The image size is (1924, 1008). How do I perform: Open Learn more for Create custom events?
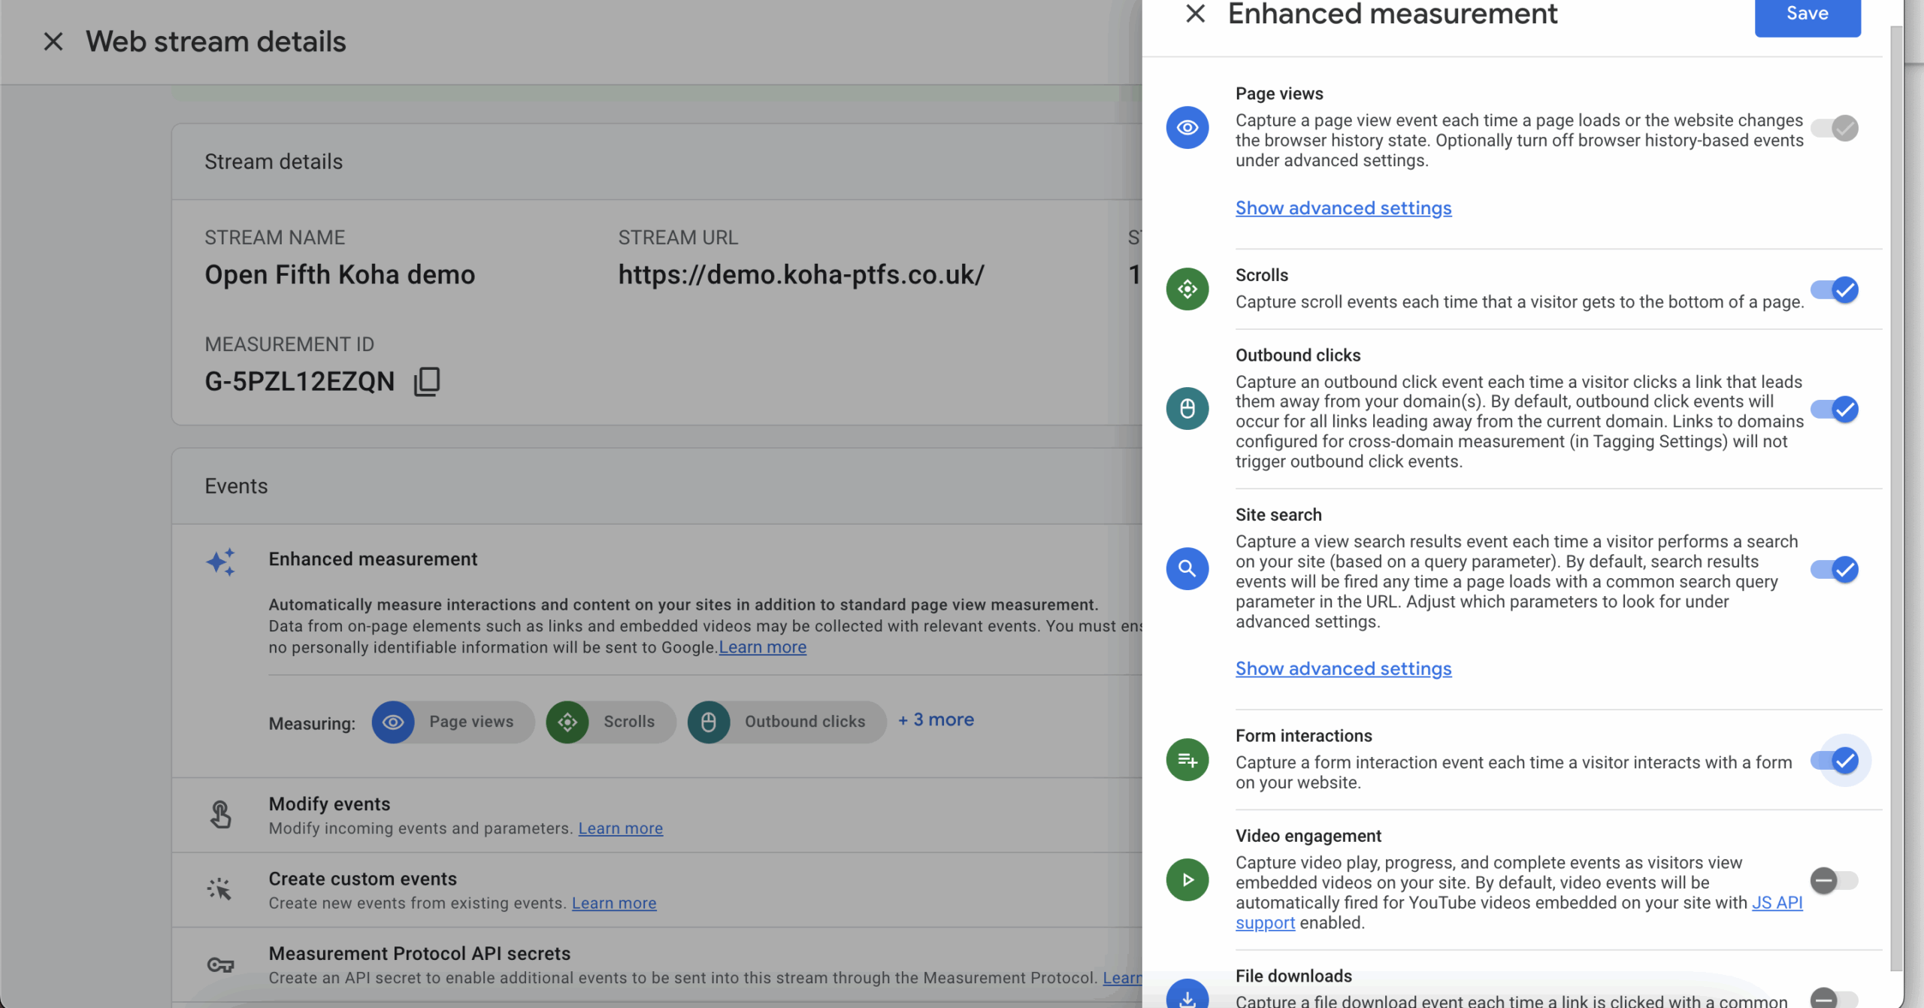614,903
